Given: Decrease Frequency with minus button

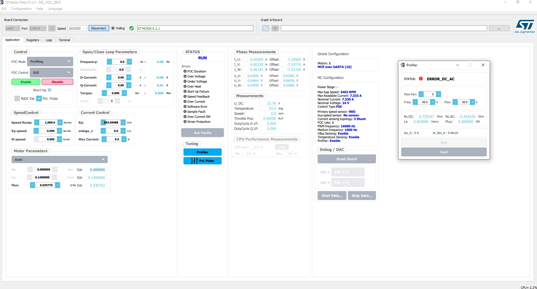Looking at the screenshot, I should point(109,62).
